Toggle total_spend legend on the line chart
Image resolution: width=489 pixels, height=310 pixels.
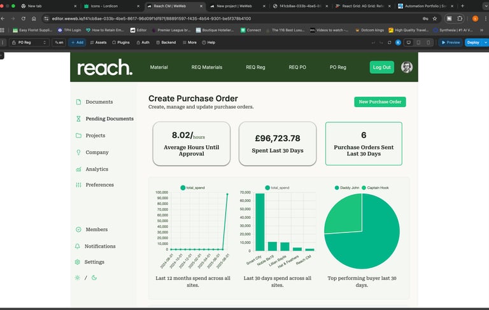coord(192,188)
